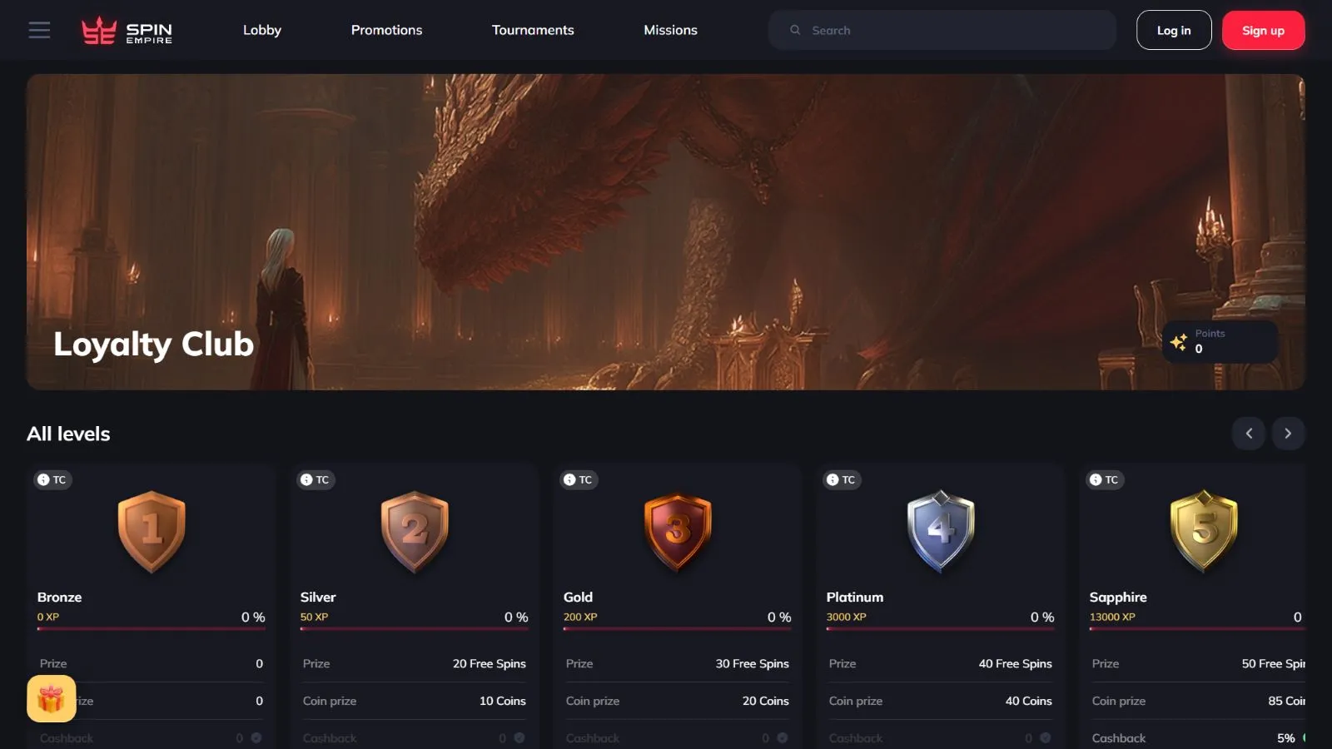1332x749 pixels.
Task: Navigate to Missions
Action: tap(670, 30)
